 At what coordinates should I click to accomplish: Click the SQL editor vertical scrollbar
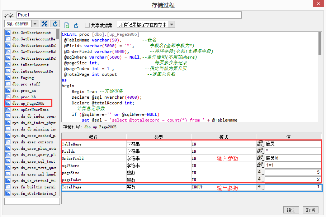pyautogui.click(x=320, y=43)
